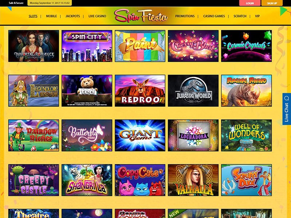Open the Jurassic World game tile
Image resolution: width=291 pixels, height=218 pixels.
[193, 90]
